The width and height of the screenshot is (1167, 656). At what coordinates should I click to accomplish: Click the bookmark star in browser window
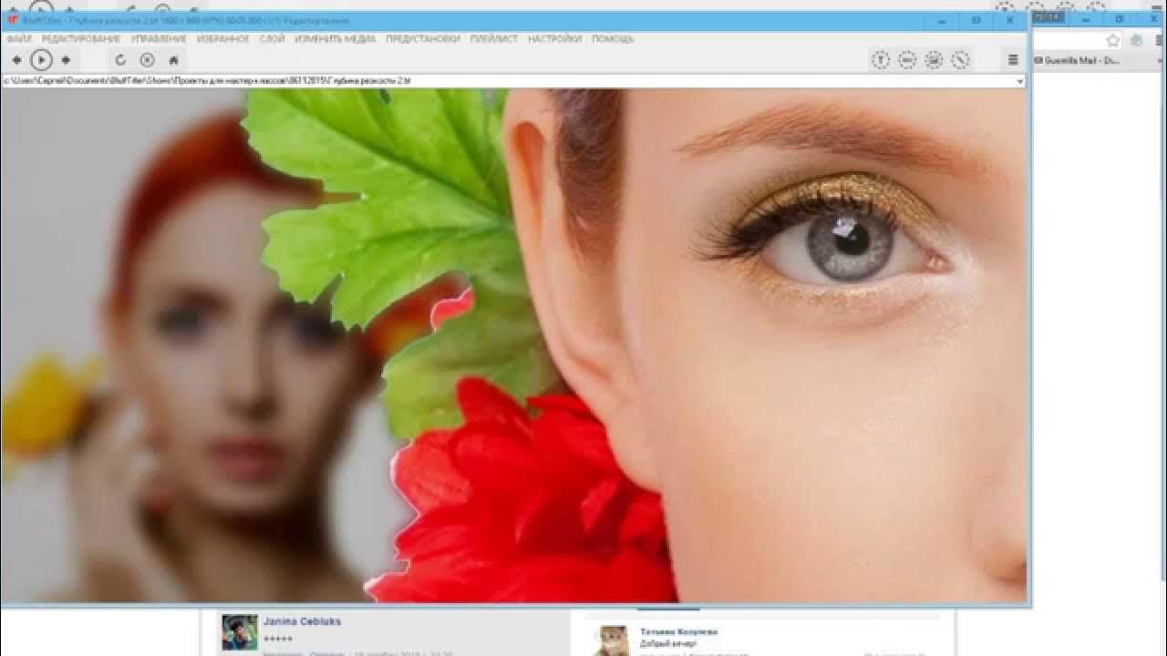point(1112,40)
